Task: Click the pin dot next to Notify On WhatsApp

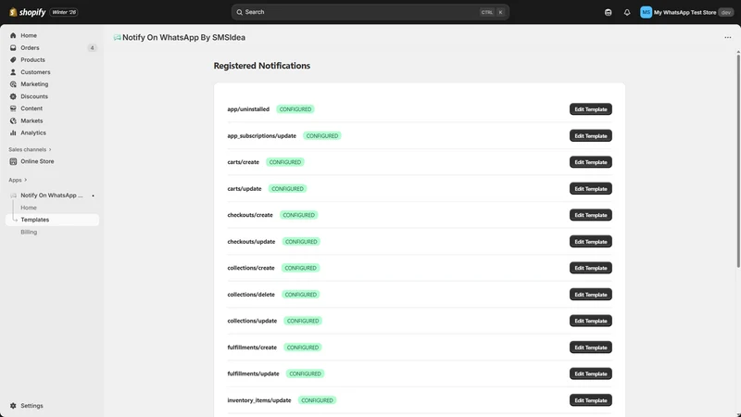Action: coord(94,196)
